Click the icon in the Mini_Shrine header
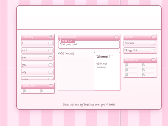168x126 pixels. coord(153,60)
